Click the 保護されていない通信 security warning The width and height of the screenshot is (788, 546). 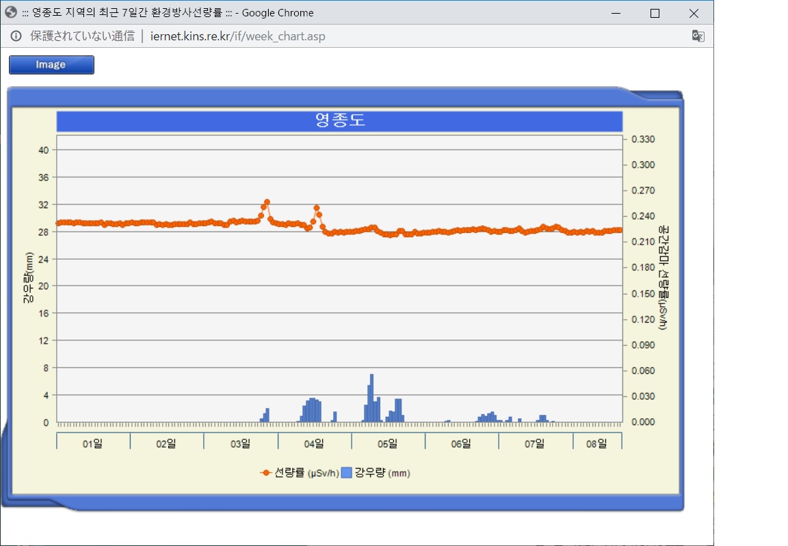click(82, 36)
